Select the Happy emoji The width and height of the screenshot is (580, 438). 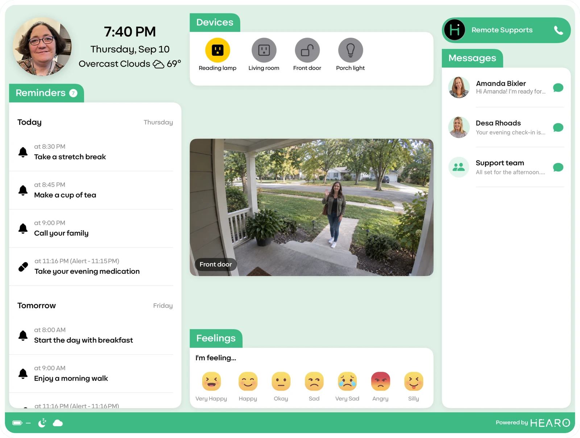pyautogui.click(x=248, y=381)
